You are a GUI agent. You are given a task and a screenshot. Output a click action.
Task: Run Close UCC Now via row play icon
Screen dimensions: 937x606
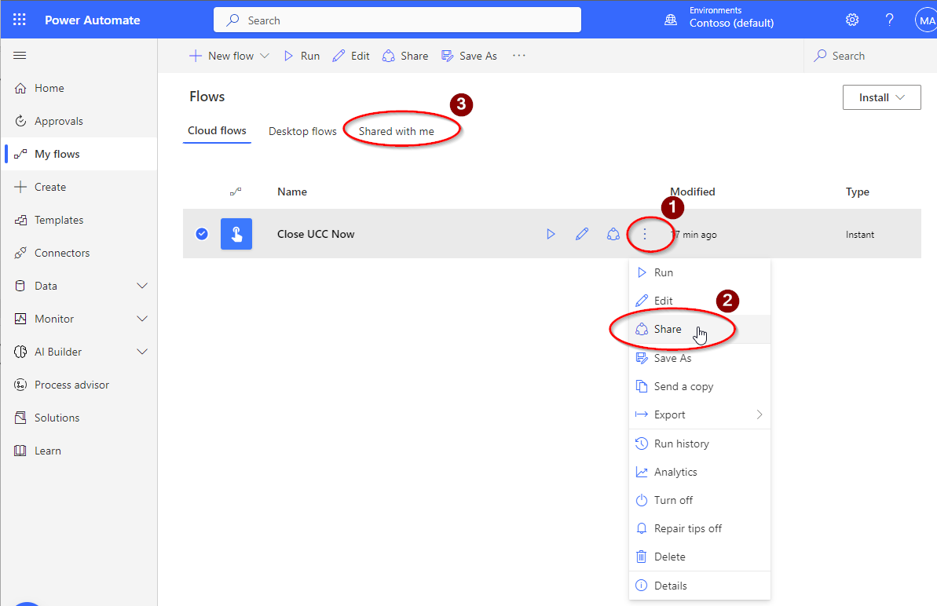(551, 234)
